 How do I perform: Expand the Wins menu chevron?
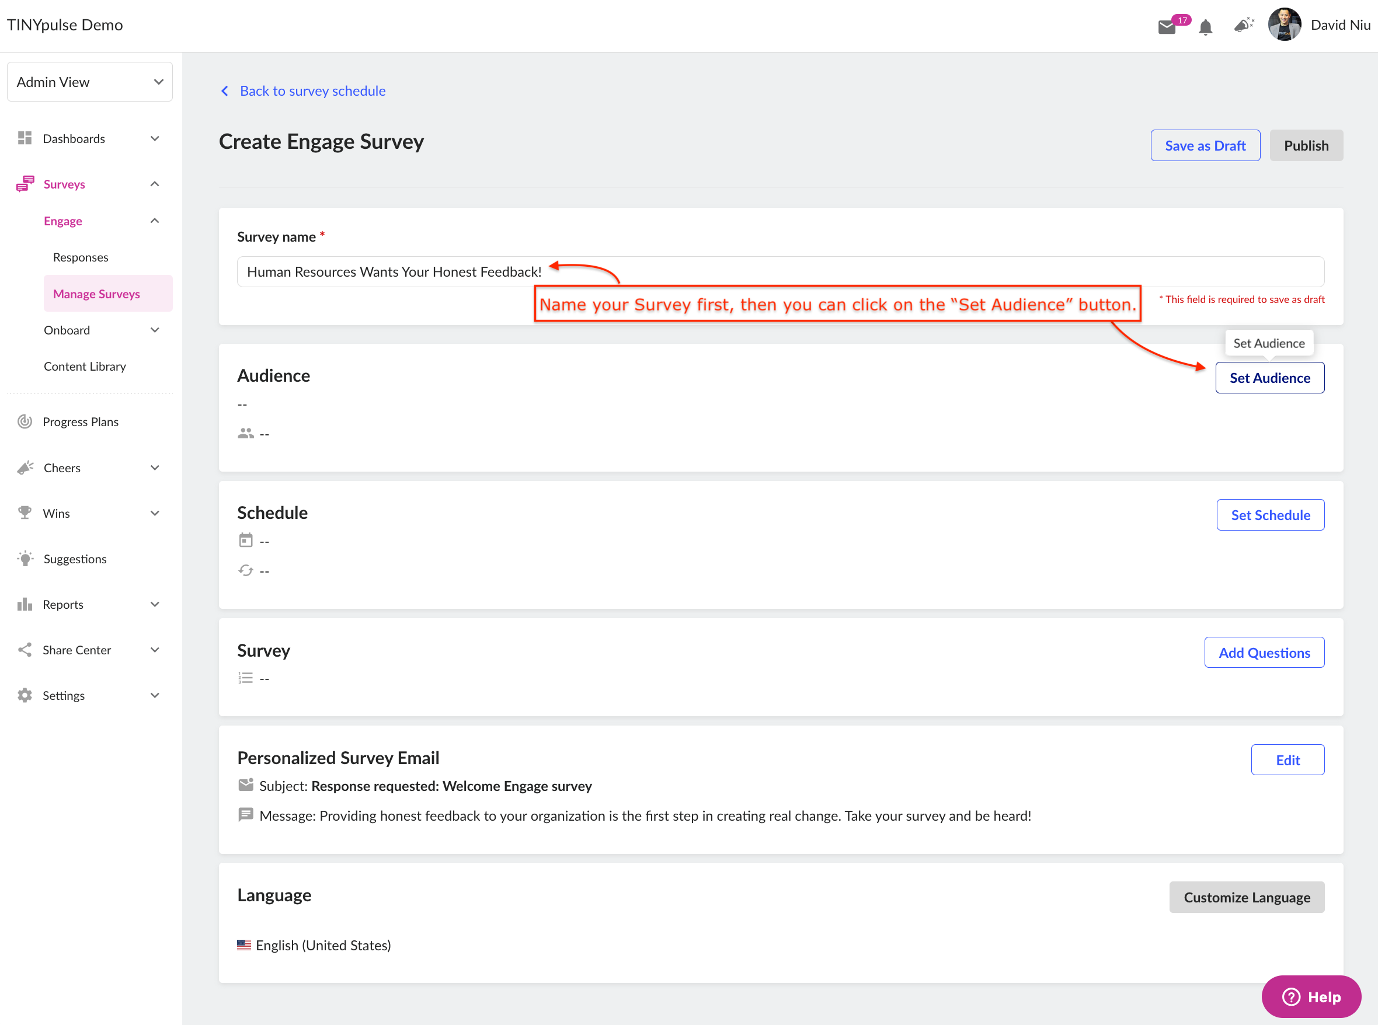click(155, 513)
